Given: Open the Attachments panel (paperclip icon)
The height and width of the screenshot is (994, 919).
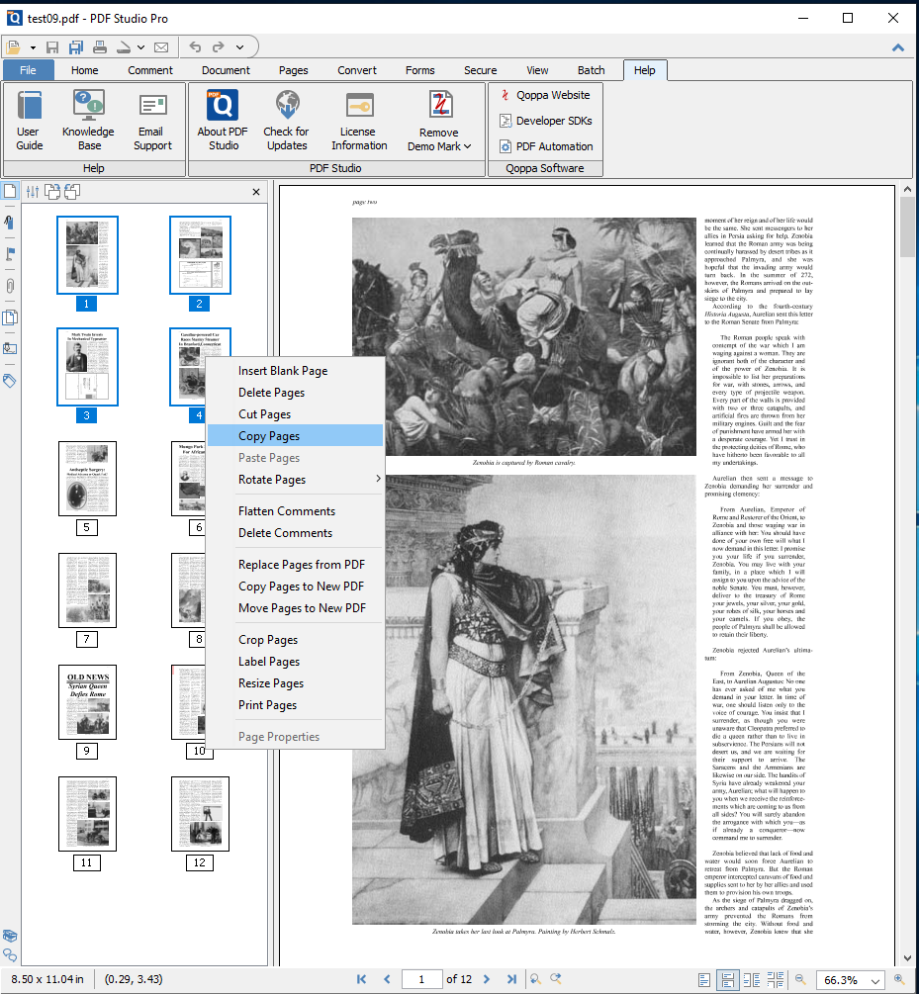Looking at the screenshot, I should tap(9, 286).
